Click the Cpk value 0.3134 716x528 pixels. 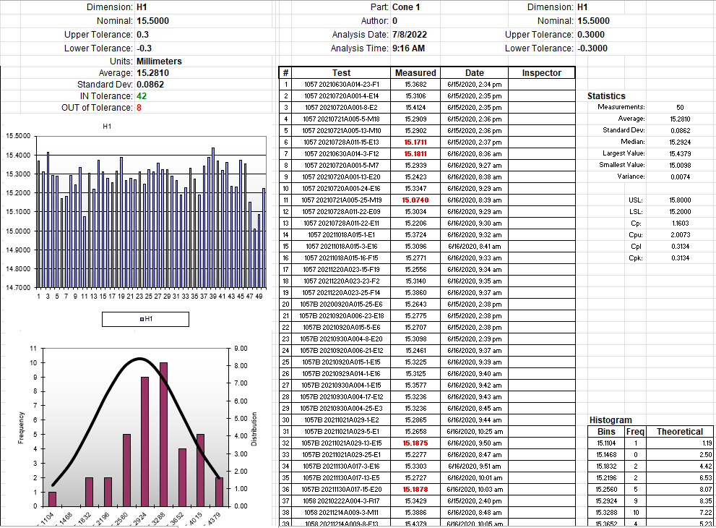point(680,258)
